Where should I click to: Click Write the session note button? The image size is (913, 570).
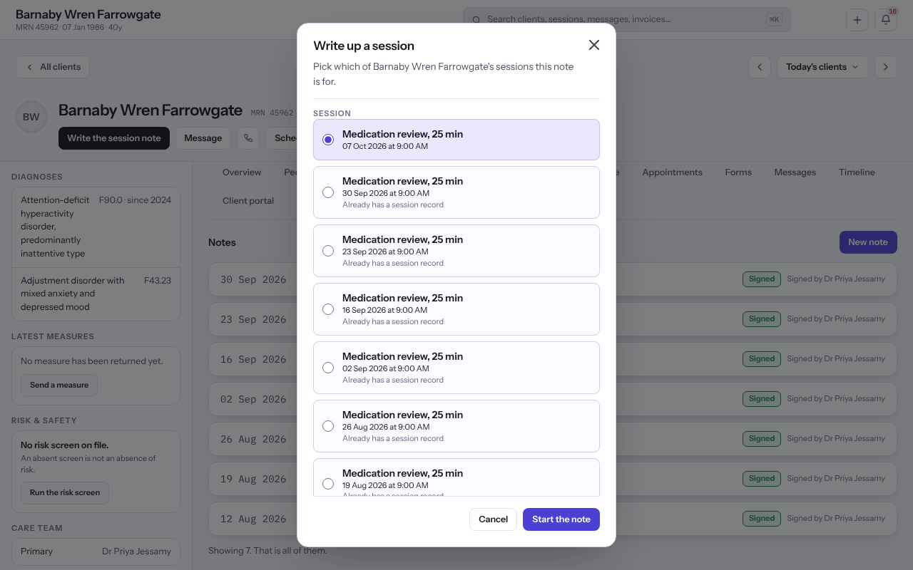[114, 138]
